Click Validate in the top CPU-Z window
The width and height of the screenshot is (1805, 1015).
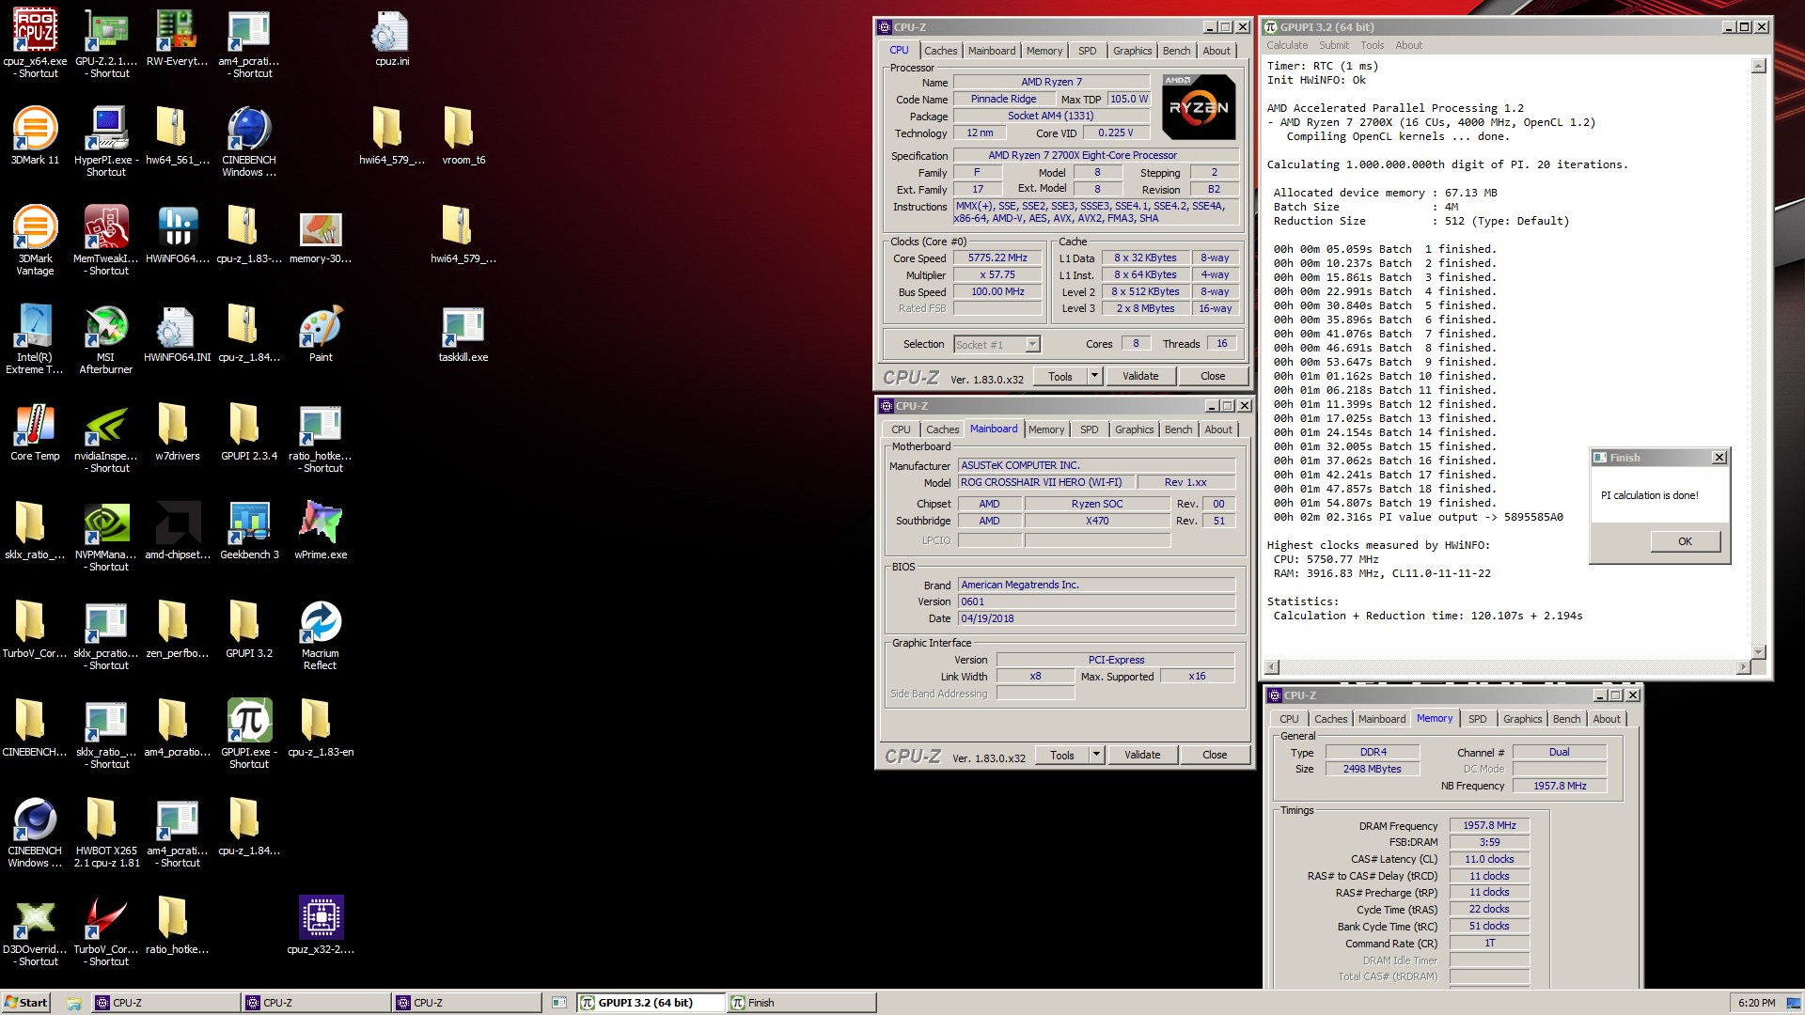[x=1140, y=376]
